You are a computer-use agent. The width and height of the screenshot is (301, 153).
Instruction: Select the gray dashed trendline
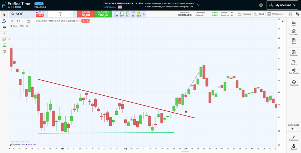tap(188, 89)
